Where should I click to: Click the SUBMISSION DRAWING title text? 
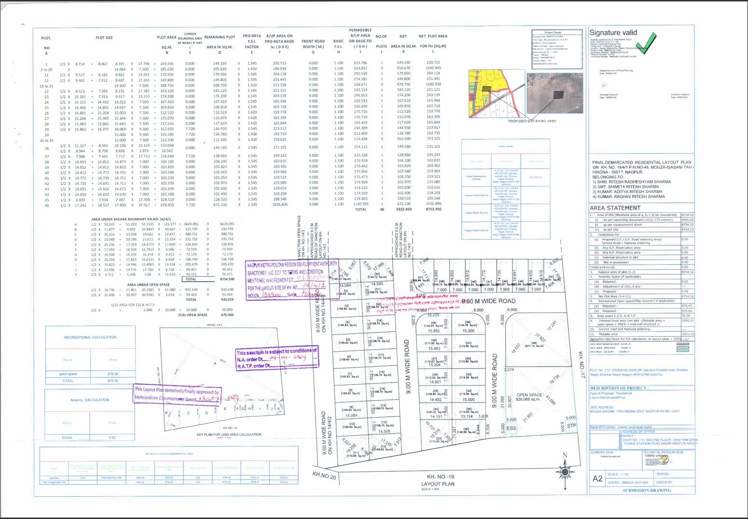click(x=646, y=490)
